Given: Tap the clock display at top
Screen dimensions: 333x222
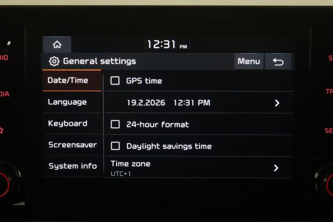Looking at the screenshot, I should (x=167, y=45).
